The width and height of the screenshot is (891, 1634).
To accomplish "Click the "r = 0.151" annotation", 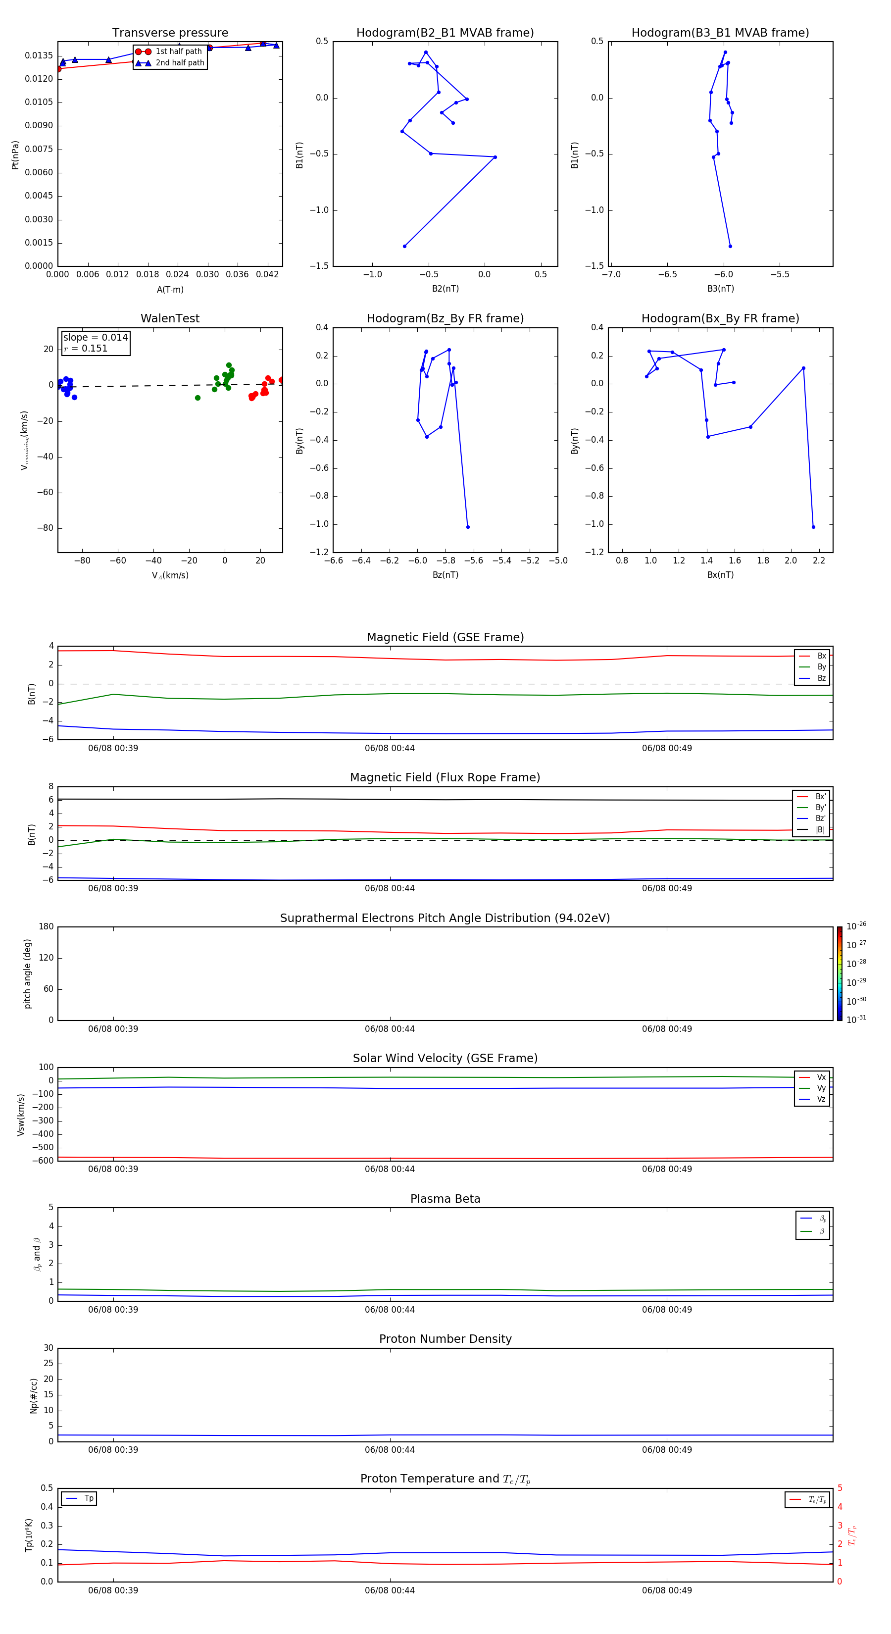I will coord(86,348).
